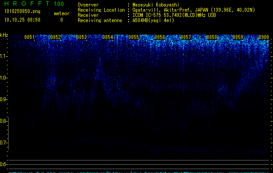Click the 0.7 frequency axis label
Image resolution: width=273 pixels, height=173 pixels.
pyautogui.click(x=3, y=143)
